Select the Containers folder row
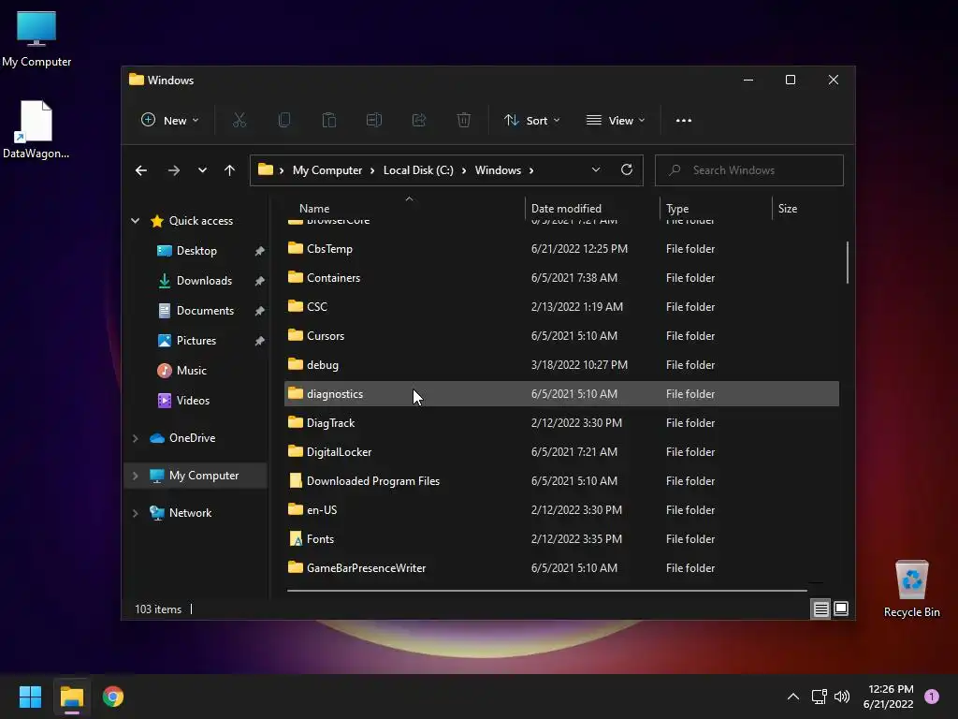The image size is (958, 719). pyautogui.click(x=561, y=277)
